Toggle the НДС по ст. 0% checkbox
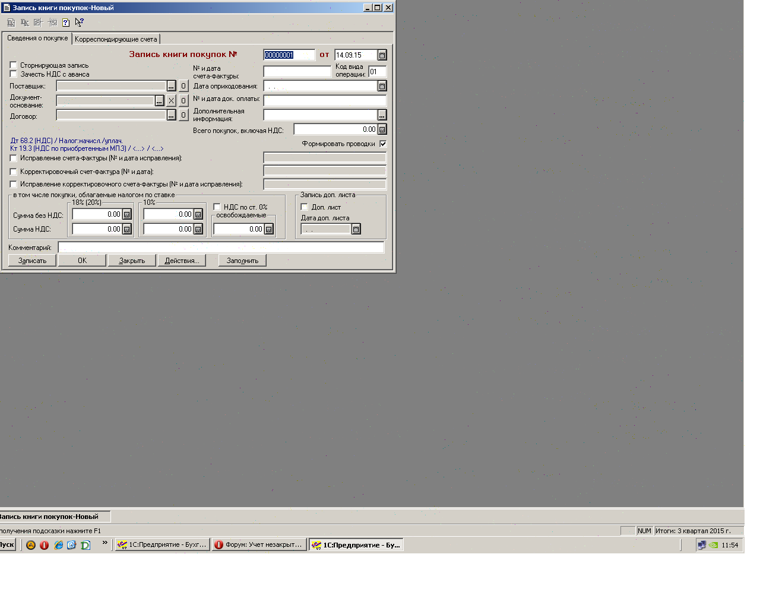 pyautogui.click(x=217, y=207)
